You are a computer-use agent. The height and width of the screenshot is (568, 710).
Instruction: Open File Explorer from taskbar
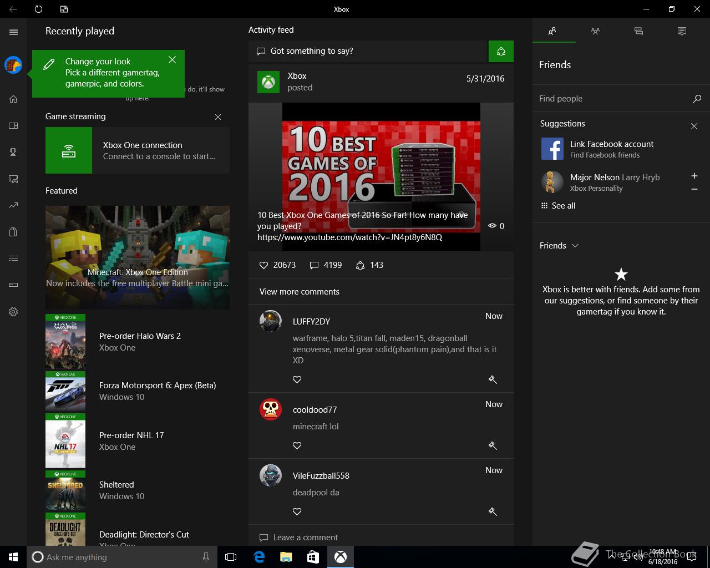tap(286, 557)
